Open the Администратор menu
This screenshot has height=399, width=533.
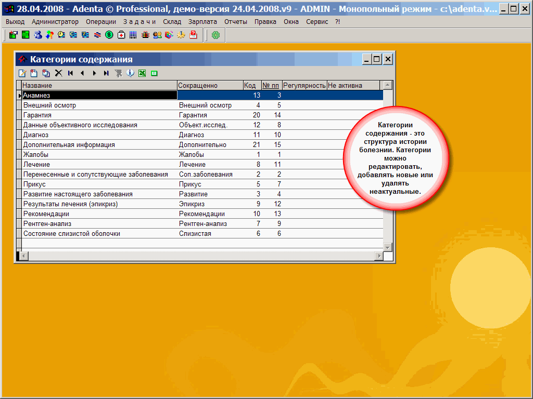click(x=55, y=21)
